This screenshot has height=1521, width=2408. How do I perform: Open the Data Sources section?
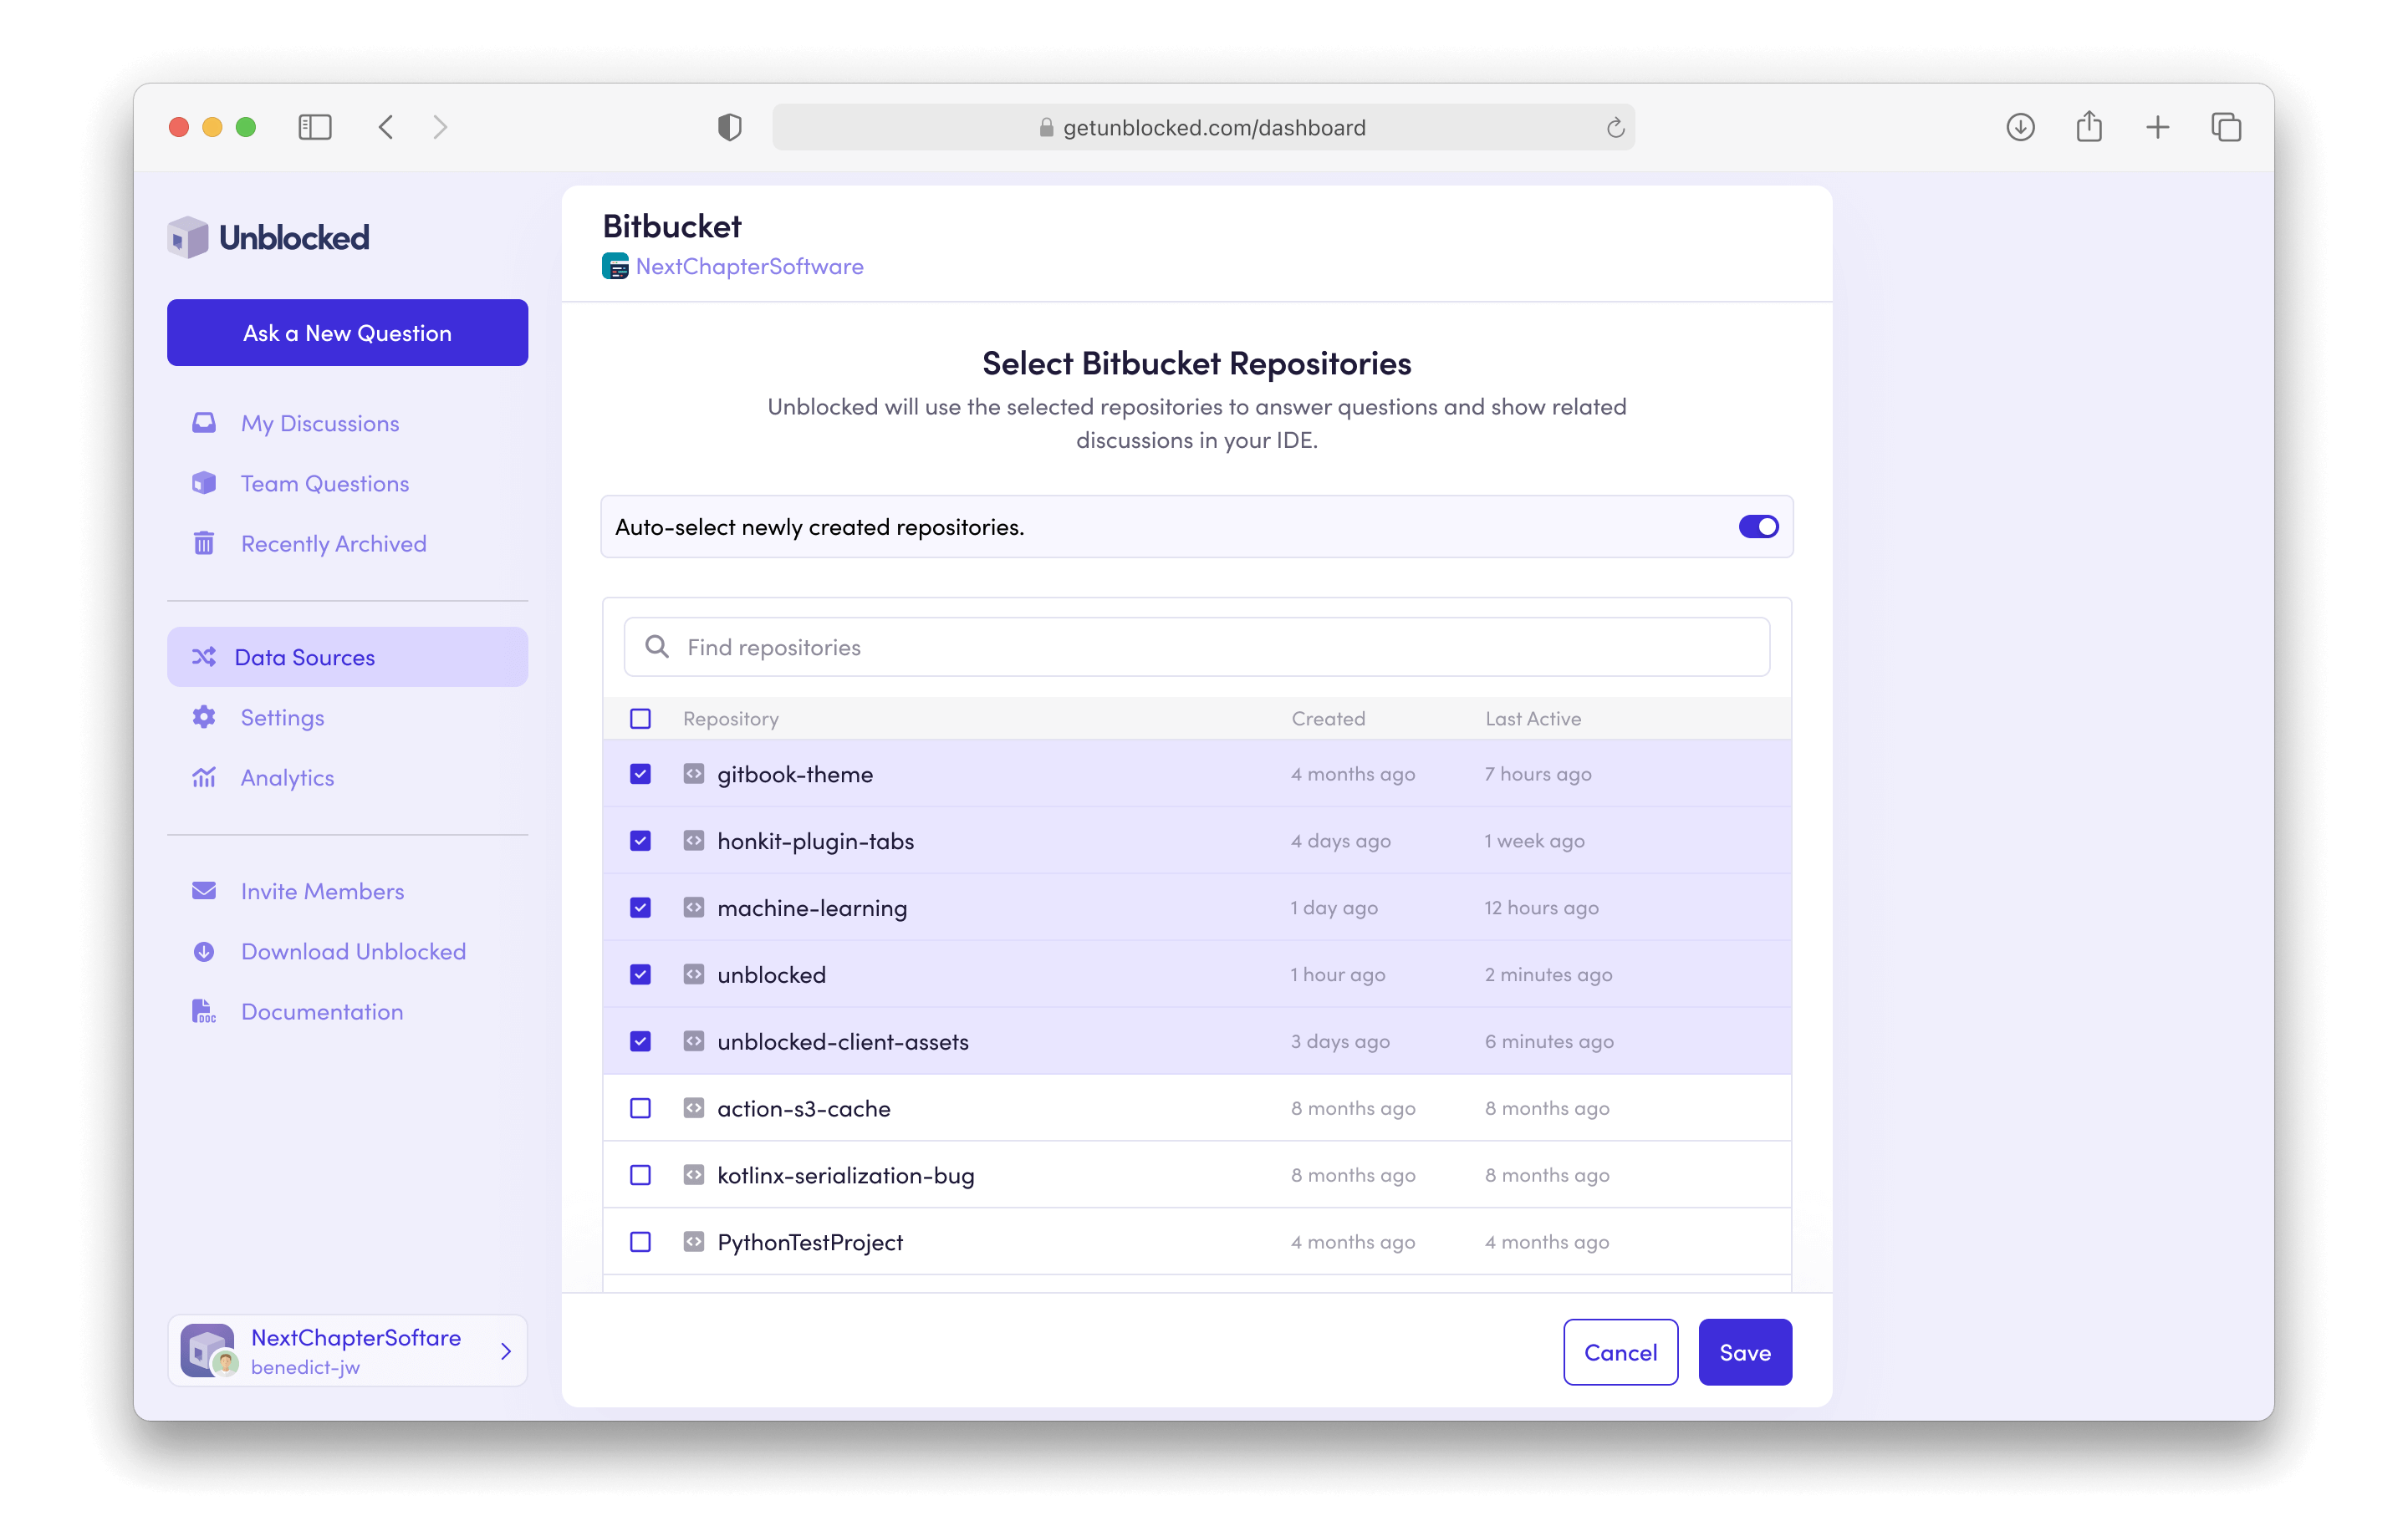[347, 657]
